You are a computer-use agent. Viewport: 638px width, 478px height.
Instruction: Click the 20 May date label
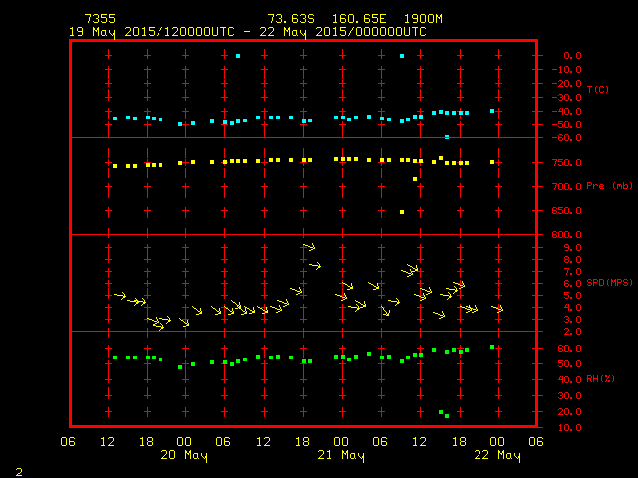(x=183, y=455)
